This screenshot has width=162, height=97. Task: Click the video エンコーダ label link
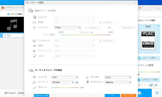(x=42, y=17)
